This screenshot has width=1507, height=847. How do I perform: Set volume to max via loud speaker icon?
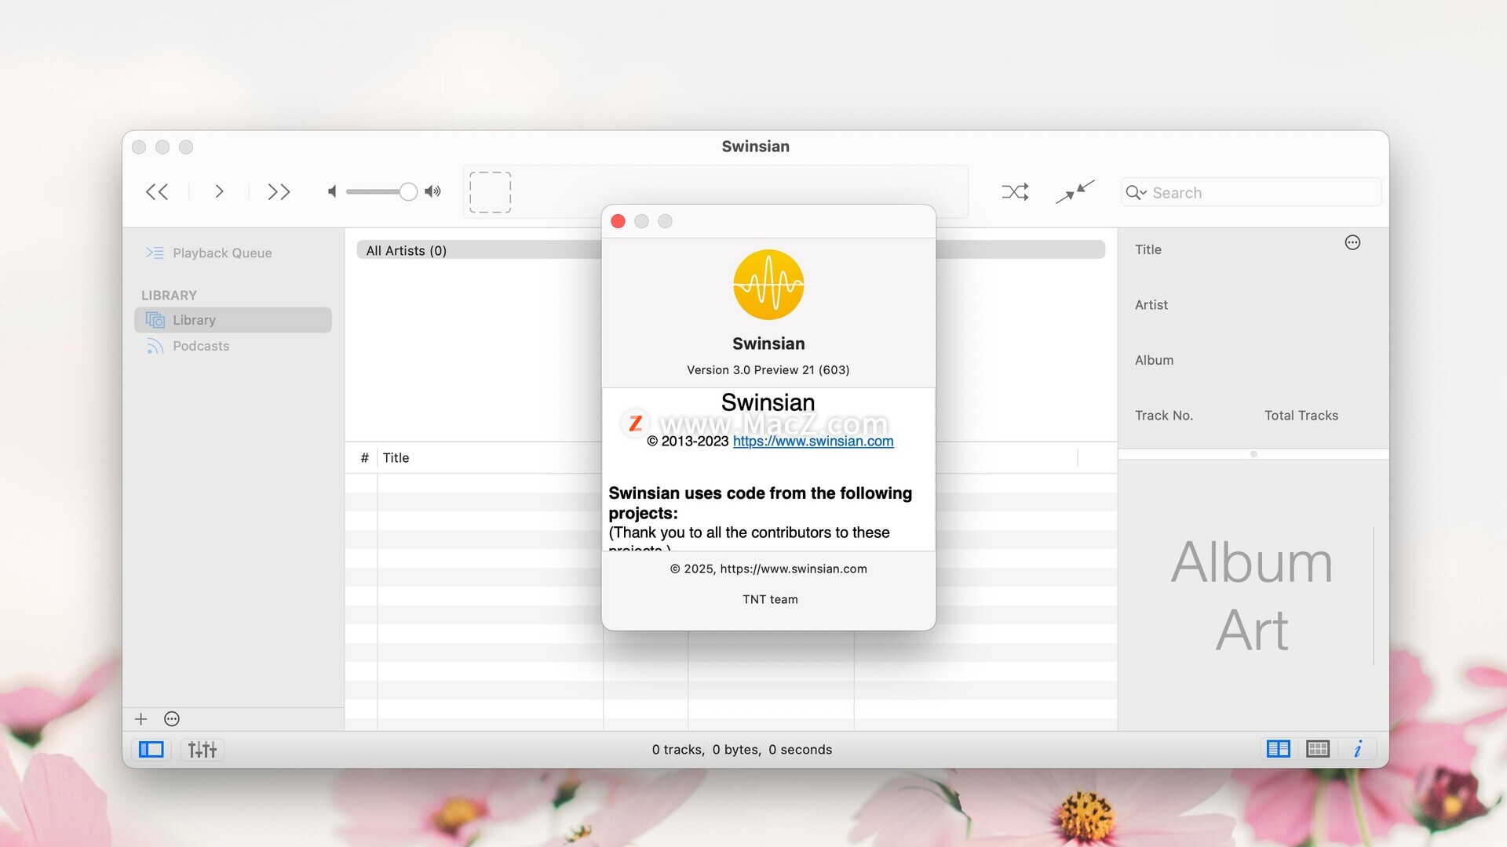coord(433,192)
